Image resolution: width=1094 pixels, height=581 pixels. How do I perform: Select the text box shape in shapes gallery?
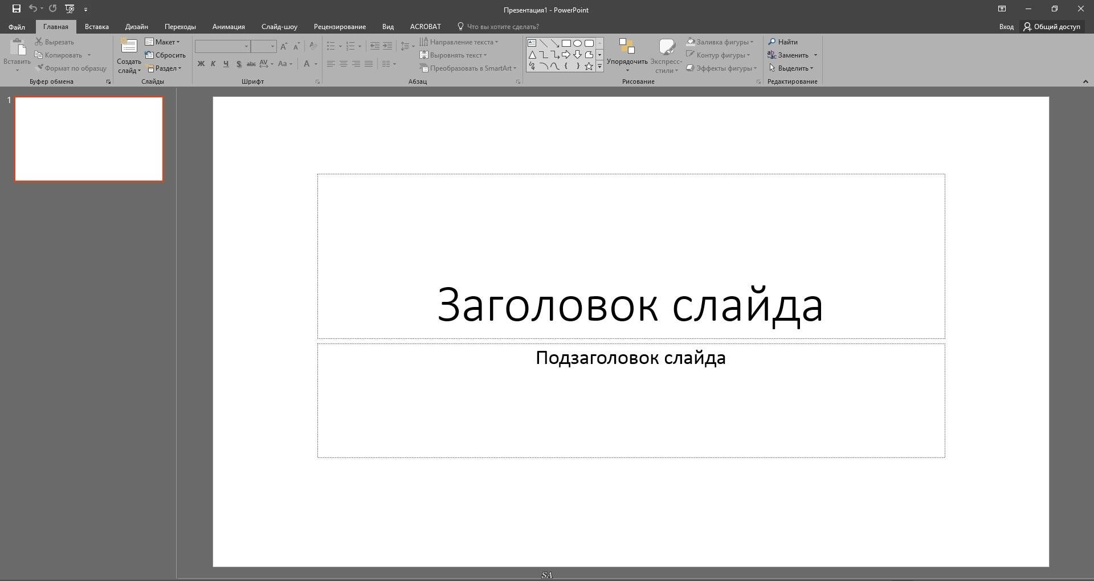(532, 43)
